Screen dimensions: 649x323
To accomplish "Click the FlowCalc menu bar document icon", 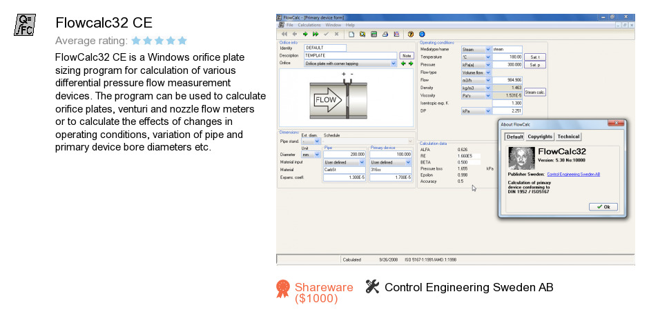I will click(x=281, y=26).
